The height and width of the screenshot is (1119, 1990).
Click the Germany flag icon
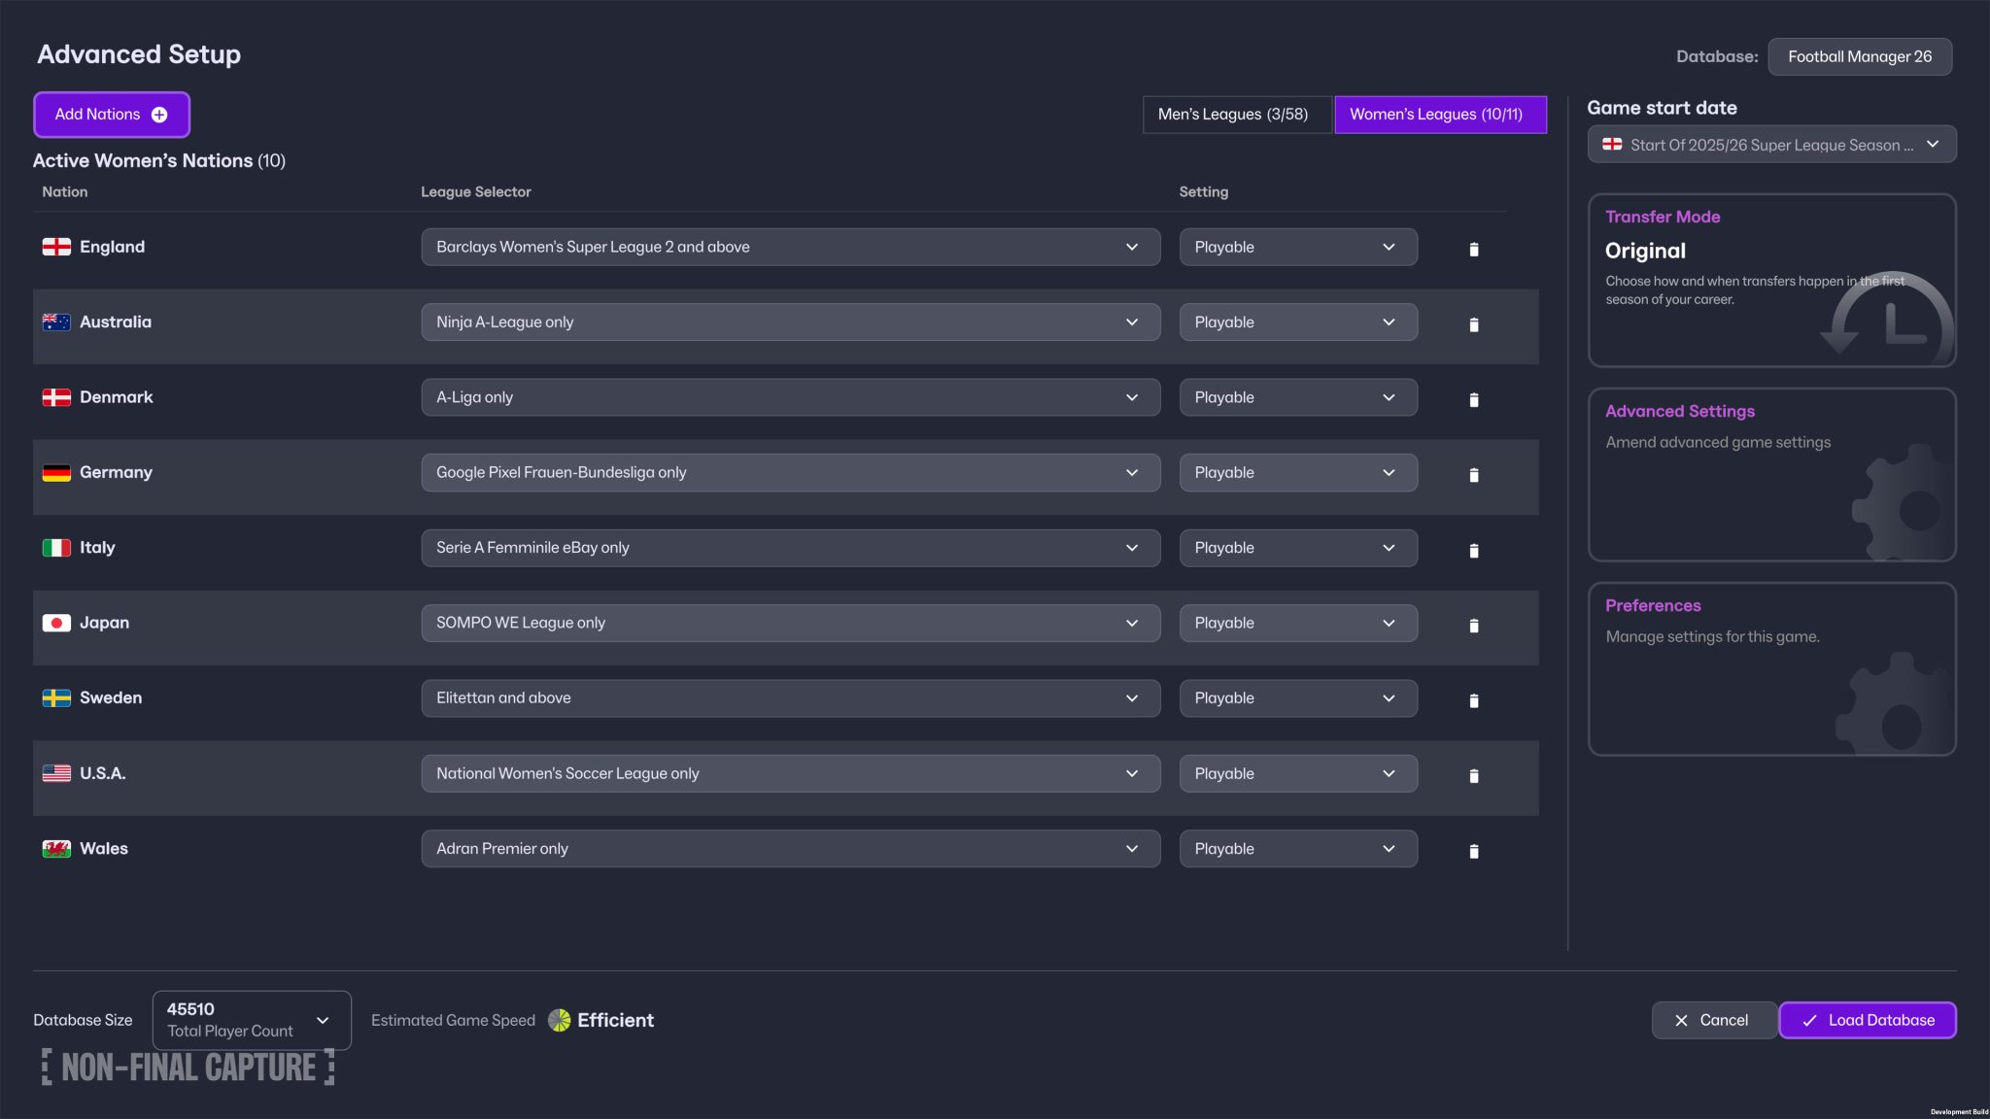click(x=56, y=472)
